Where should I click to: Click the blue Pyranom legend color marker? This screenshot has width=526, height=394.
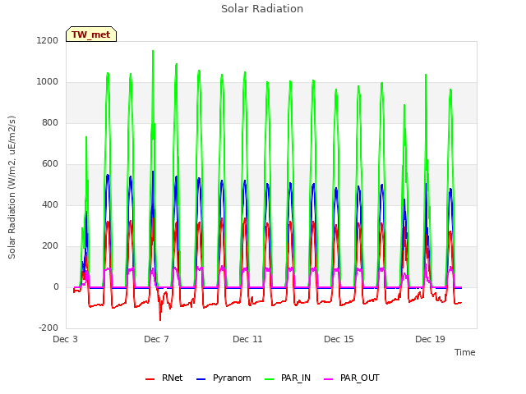click(x=201, y=379)
